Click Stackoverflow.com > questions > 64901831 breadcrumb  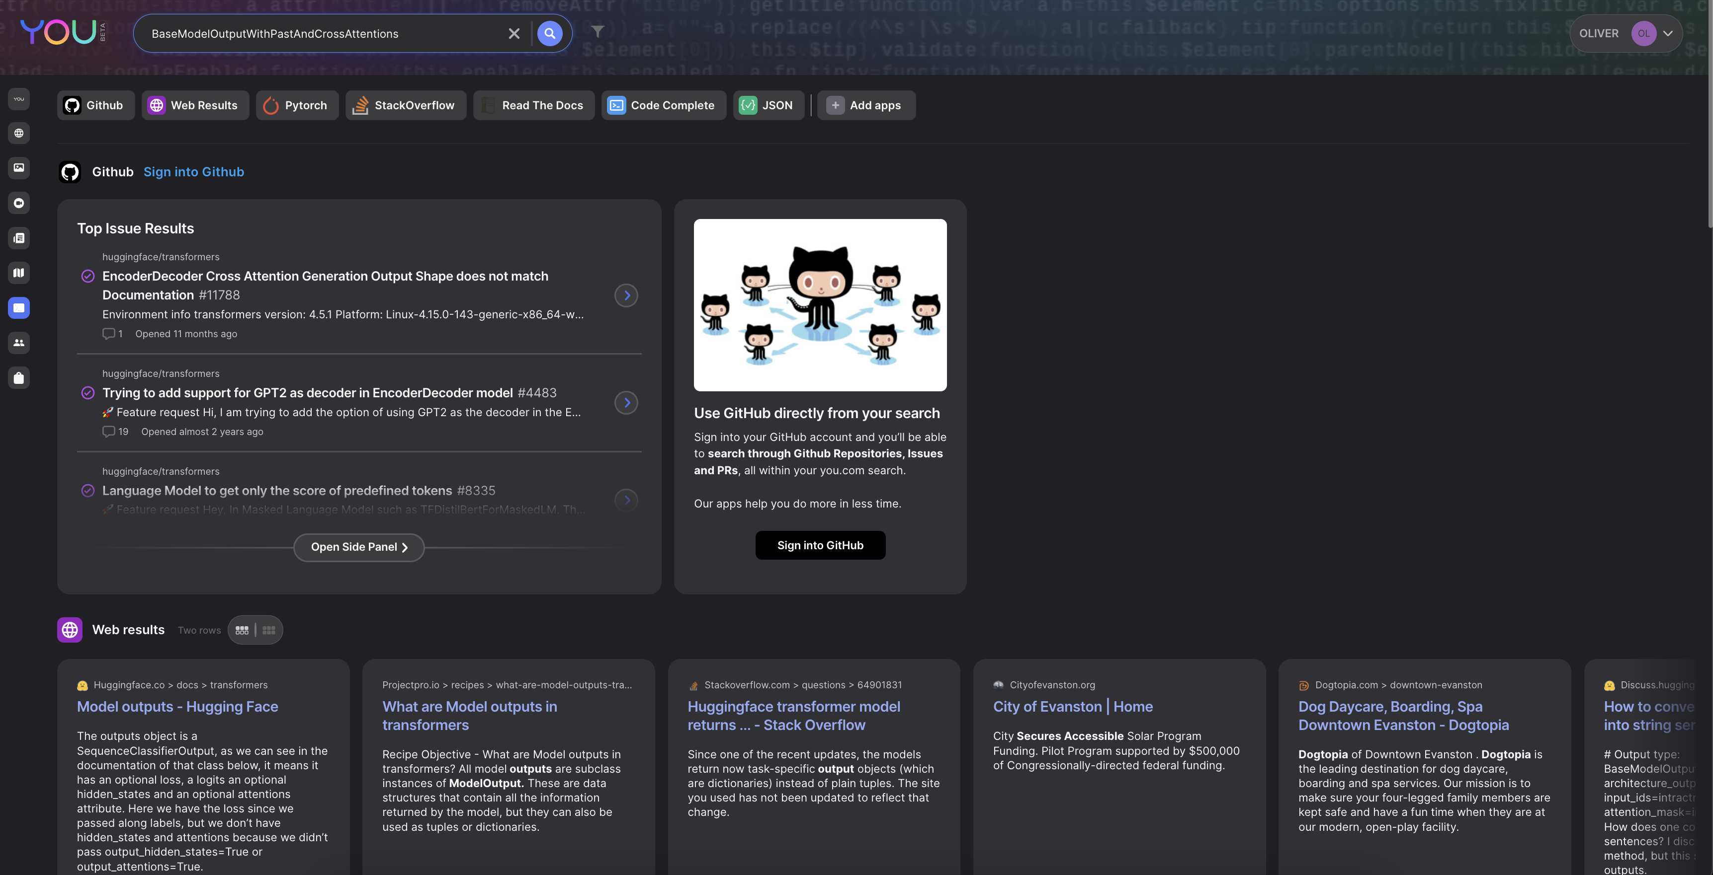[803, 685]
